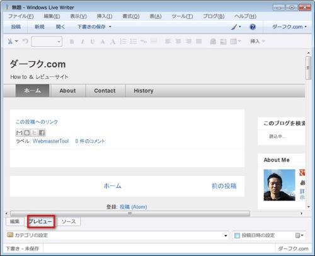The width and height of the screenshot is (315, 256).
Task: Click the About Me profile photo
Action: tap(279, 185)
